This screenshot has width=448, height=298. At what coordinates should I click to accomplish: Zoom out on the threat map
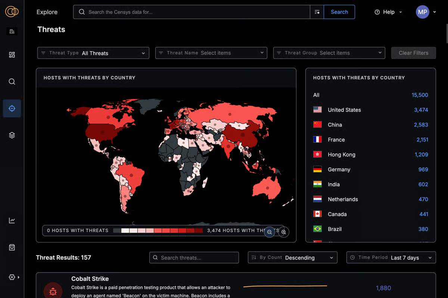point(270,232)
